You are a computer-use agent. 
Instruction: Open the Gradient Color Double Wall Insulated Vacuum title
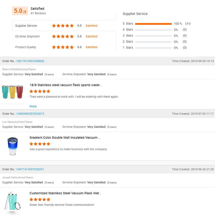(x=65, y=138)
